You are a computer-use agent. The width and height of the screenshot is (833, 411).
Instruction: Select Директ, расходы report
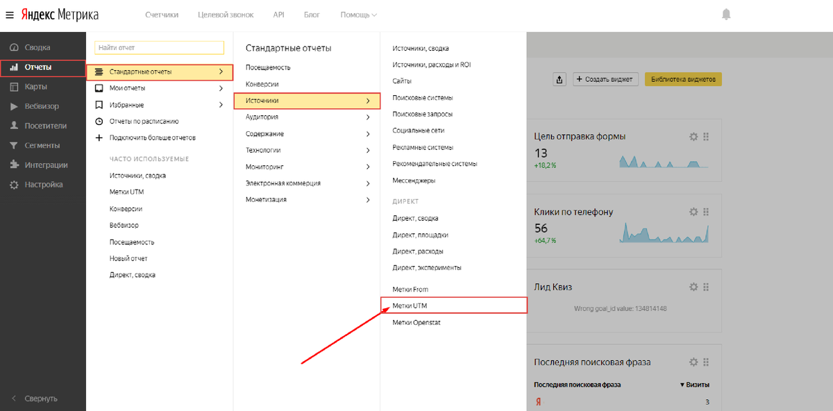pos(418,251)
